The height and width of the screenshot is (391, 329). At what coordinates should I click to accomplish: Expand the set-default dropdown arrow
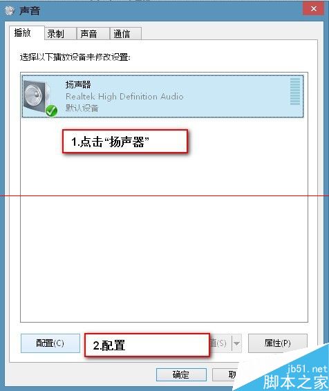(236, 343)
